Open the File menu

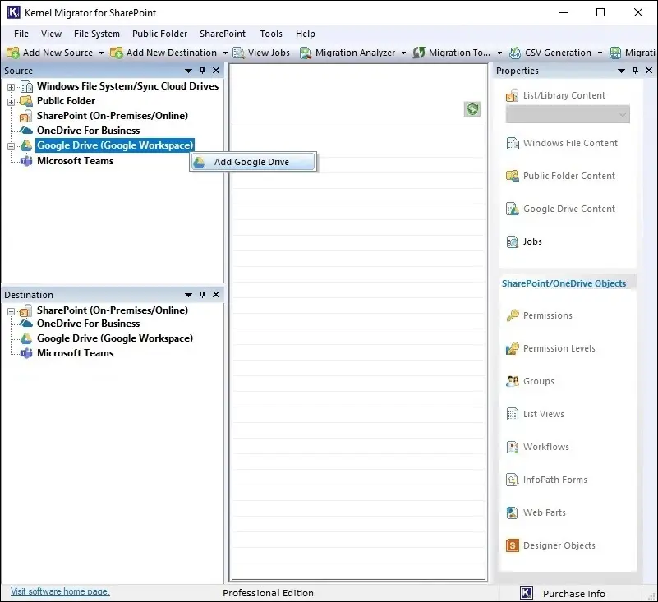click(x=21, y=34)
